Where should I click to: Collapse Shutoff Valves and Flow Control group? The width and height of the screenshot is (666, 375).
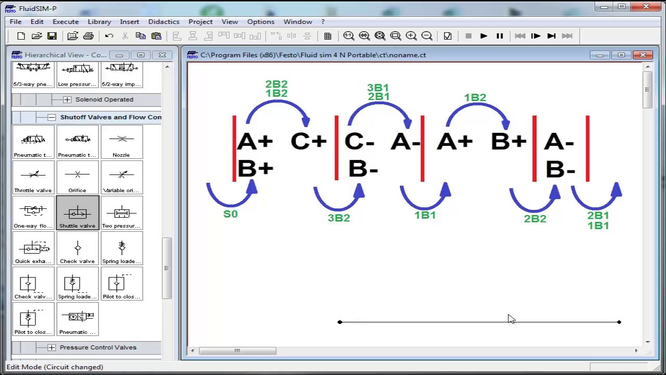click(52, 117)
